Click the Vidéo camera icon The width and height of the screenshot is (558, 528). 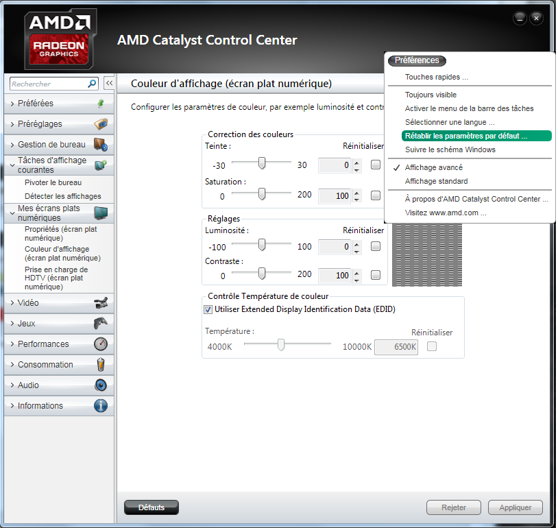pyautogui.click(x=101, y=303)
